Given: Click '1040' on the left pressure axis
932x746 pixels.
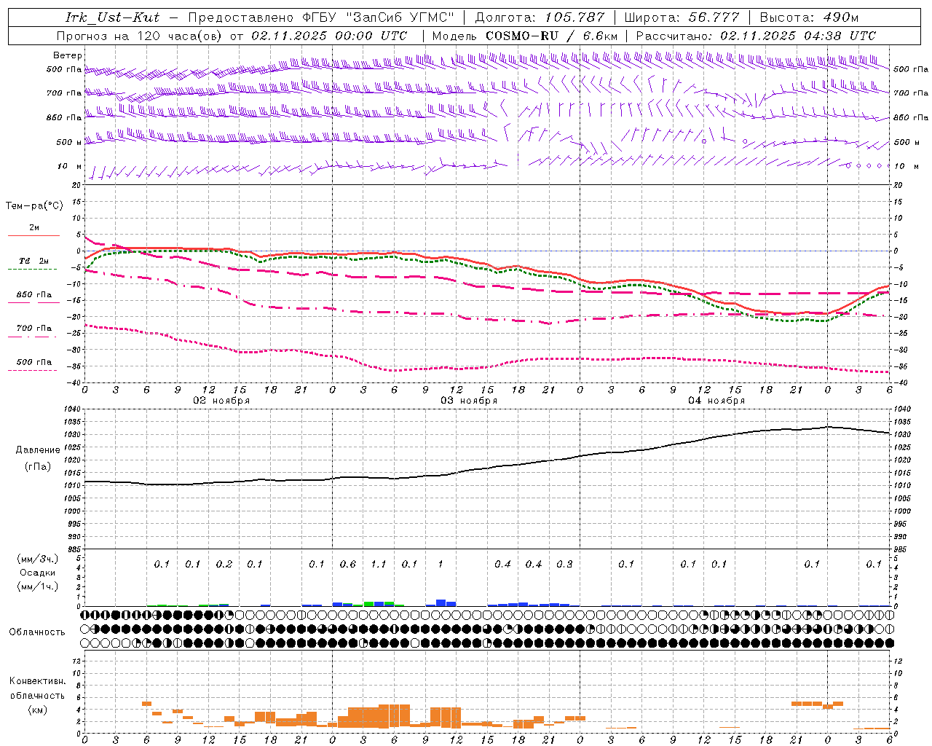Looking at the screenshot, I should point(73,409).
